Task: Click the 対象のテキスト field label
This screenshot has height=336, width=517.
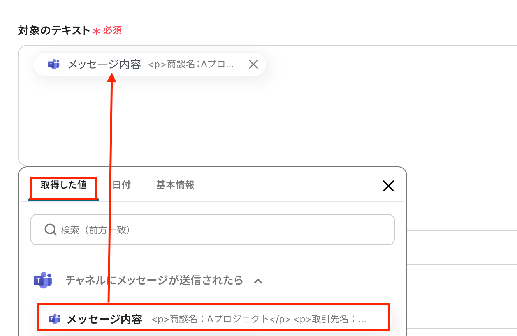Action: click(54, 30)
